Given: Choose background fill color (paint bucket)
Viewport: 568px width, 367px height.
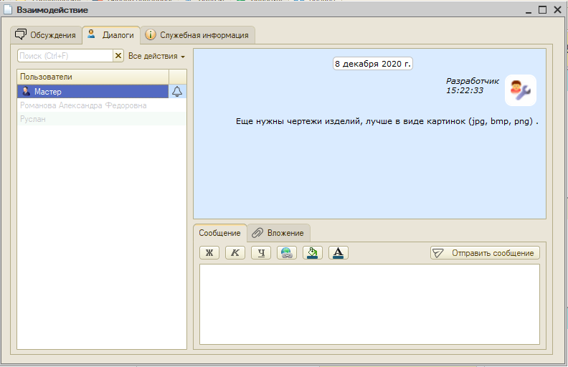Looking at the screenshot, I should (313, 252).
